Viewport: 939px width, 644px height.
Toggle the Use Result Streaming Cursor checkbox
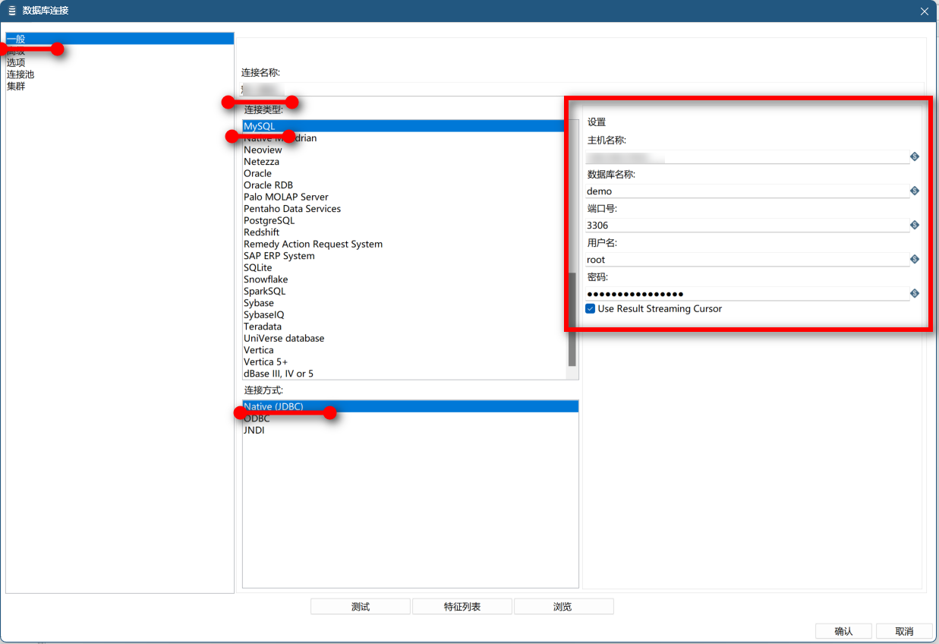(591, 309)
